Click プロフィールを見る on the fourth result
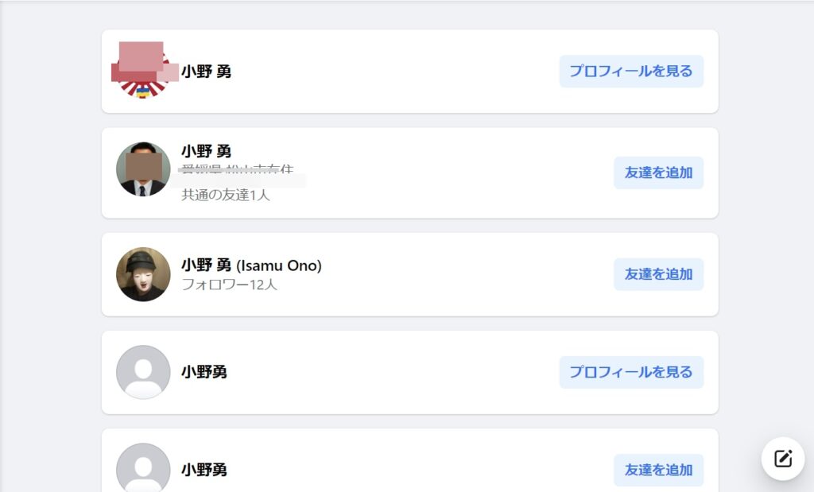The height and width of the screenshot is (492, 814). [631, 372]
